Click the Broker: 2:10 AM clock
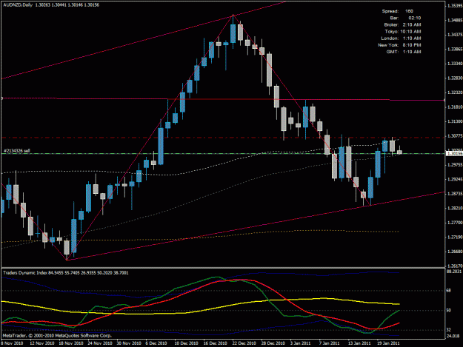Viewport: 463px width, 347px height. pyautogui.click(x=402, y=24)
